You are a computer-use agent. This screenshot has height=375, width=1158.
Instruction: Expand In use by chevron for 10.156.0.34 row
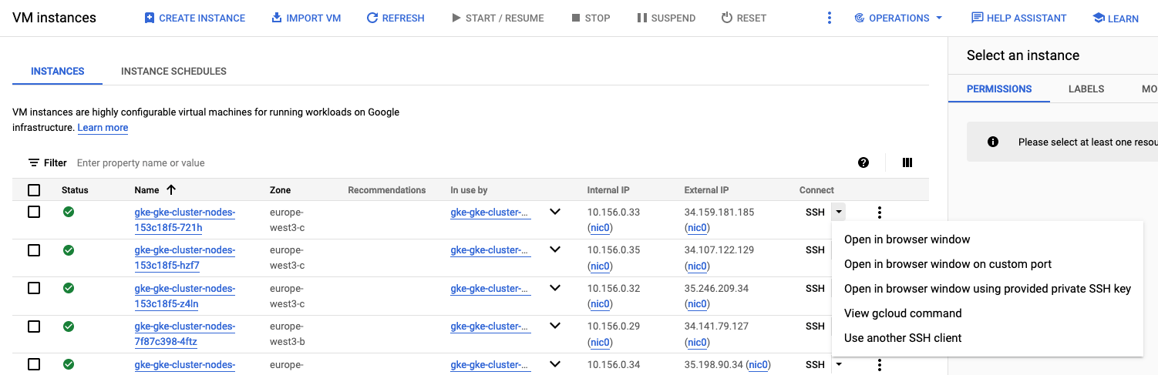pyautogui.click(x=554, y=364)
